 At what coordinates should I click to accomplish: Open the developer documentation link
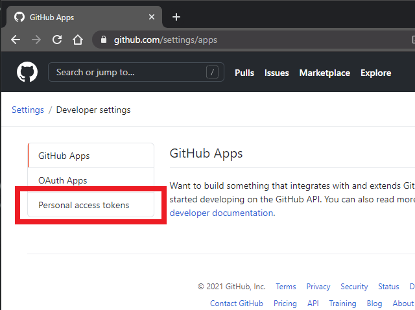coord(221,213)
